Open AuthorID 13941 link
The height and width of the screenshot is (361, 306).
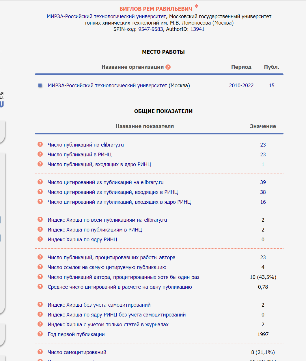(197, 29)
